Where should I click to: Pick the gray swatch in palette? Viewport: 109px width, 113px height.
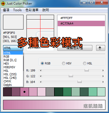[x=50, y=92]
